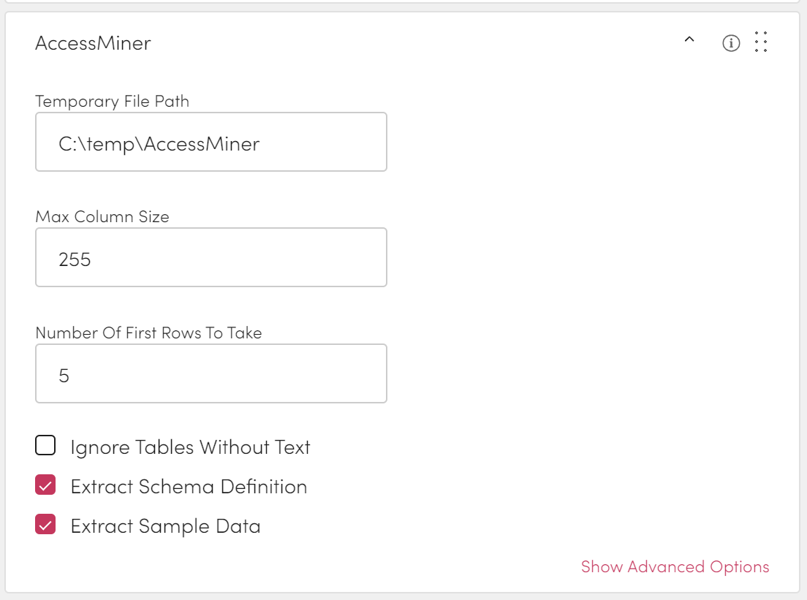Viewport: 807px width, 600px height.
Task: Click the Ignore Tables Without Text label text
Action: point(190,447)
